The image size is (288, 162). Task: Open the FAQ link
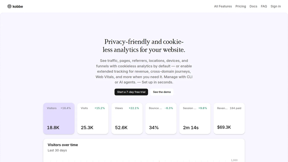click(264, 6)
